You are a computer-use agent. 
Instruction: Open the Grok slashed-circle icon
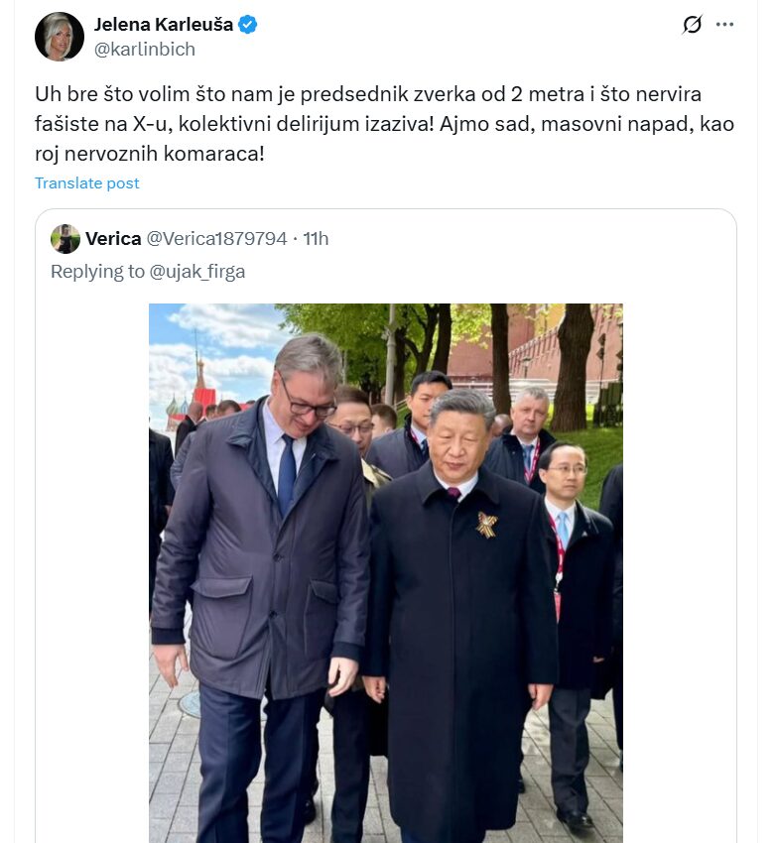click(x=692, y=24)
